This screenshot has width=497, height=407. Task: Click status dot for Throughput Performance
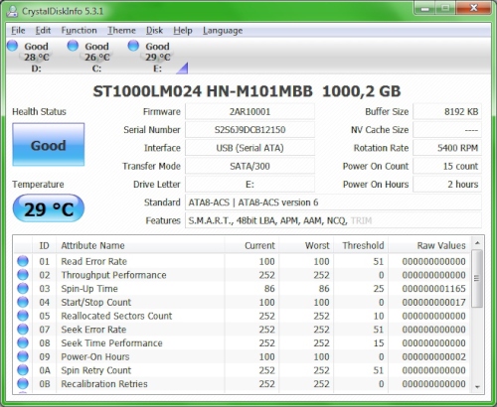coord(23,275)
